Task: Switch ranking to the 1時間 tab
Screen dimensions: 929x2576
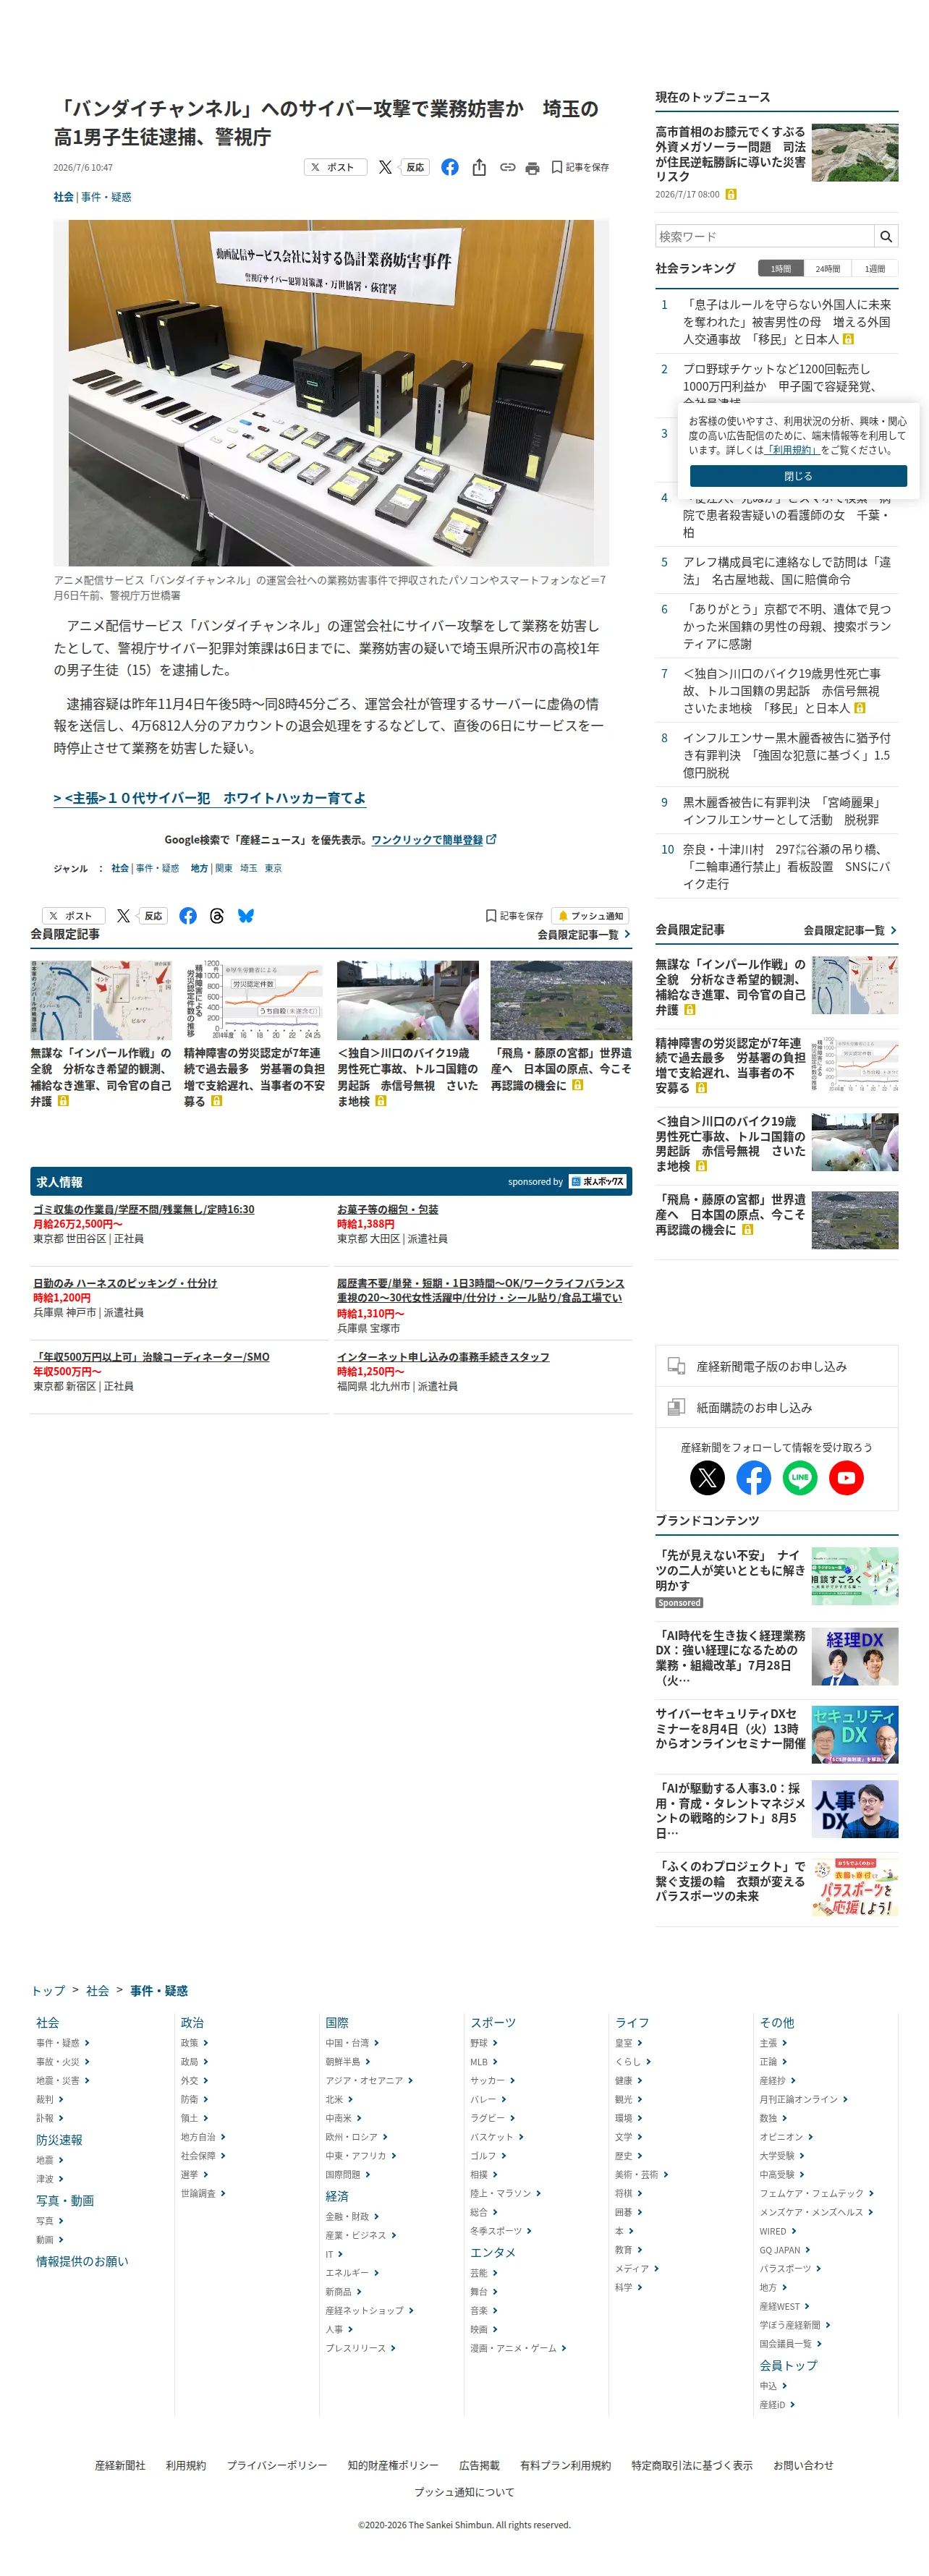Action: [x=781, y=268]
